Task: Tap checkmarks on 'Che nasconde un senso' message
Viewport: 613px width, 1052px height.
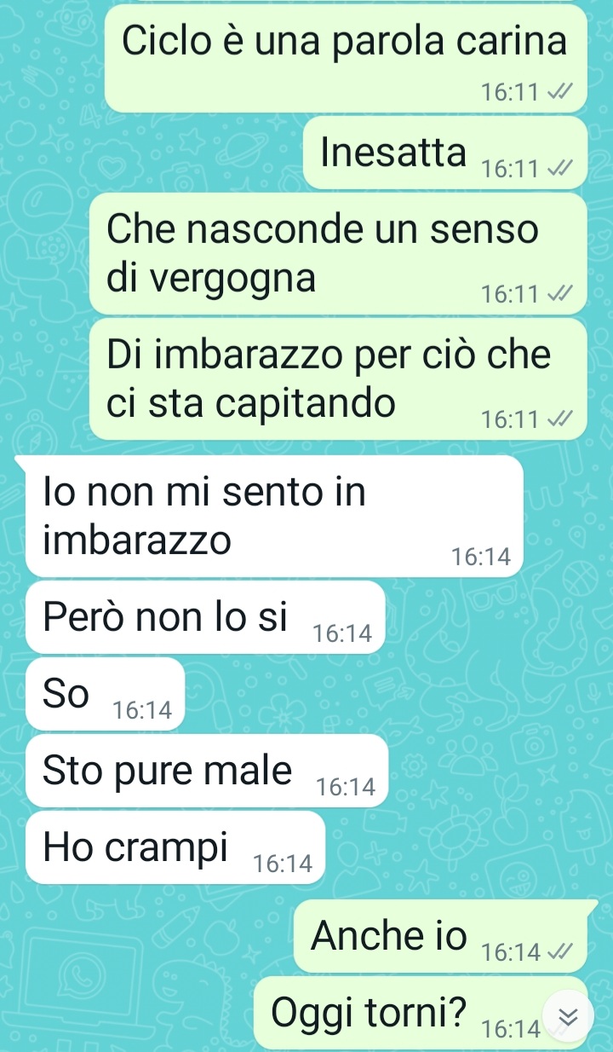Action: (x=559, y=294)
